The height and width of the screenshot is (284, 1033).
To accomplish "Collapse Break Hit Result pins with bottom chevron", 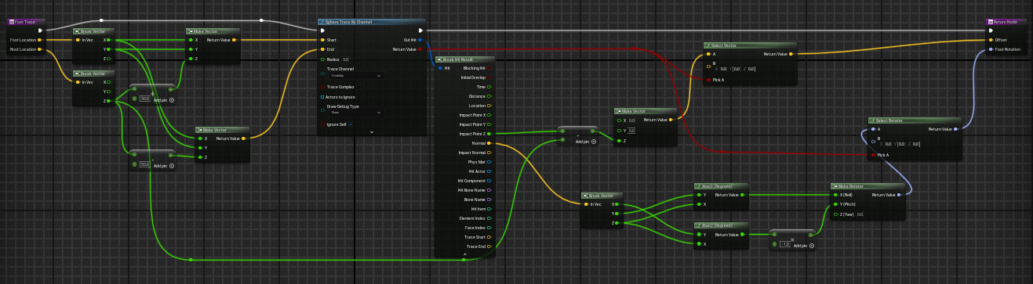I will [465, 254].
